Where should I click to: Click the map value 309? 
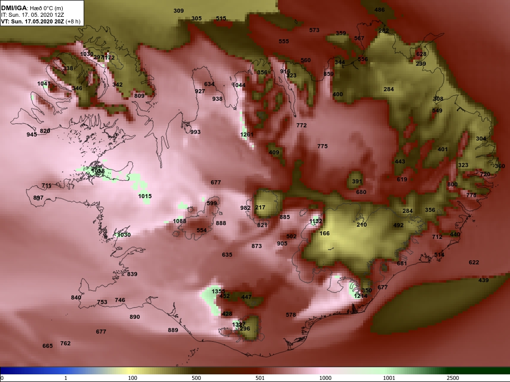[178, 11]
